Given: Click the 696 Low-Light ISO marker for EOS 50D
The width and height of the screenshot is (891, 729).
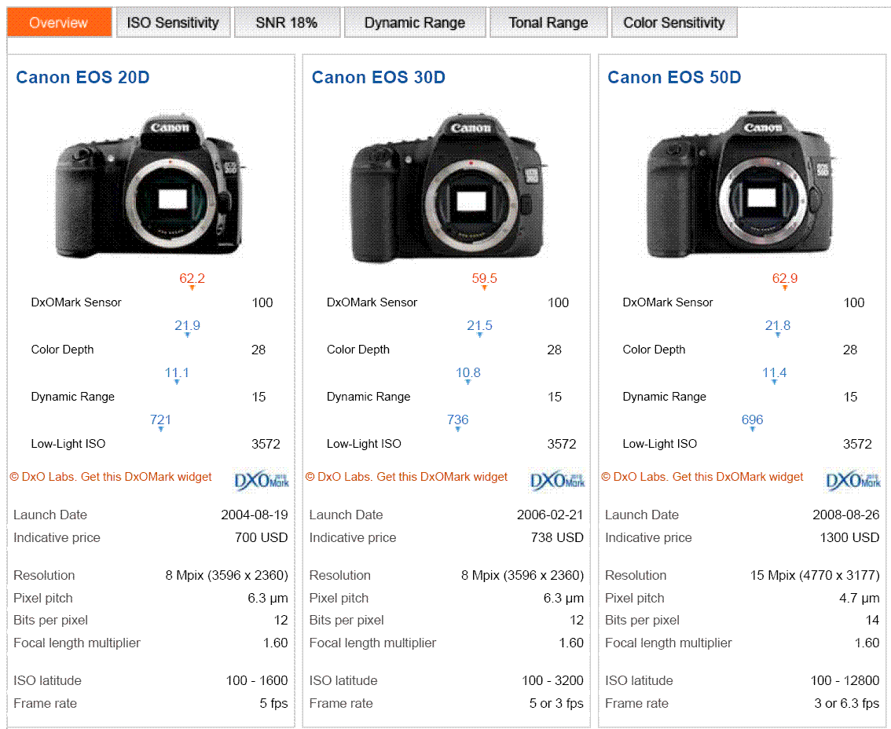Looking at the screenshot, I should [752, 420].
